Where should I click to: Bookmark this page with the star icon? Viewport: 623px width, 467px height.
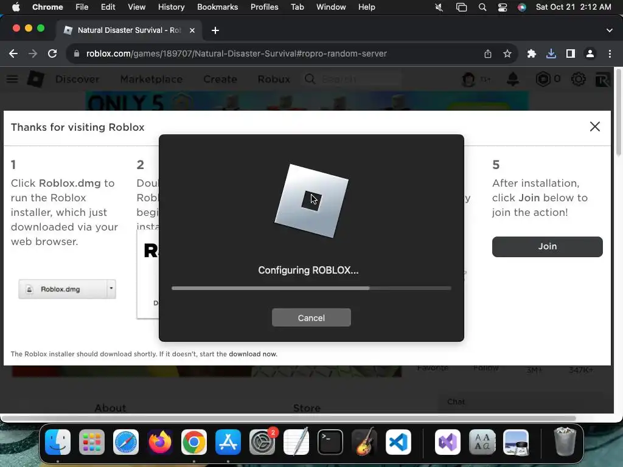coord(507,54)
